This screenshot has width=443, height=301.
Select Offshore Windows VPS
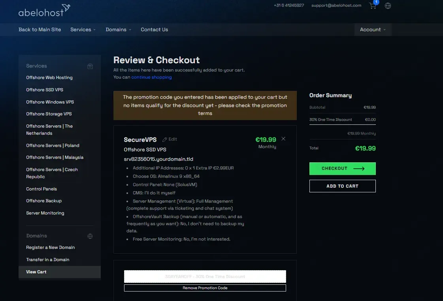(x=50, y=102)
